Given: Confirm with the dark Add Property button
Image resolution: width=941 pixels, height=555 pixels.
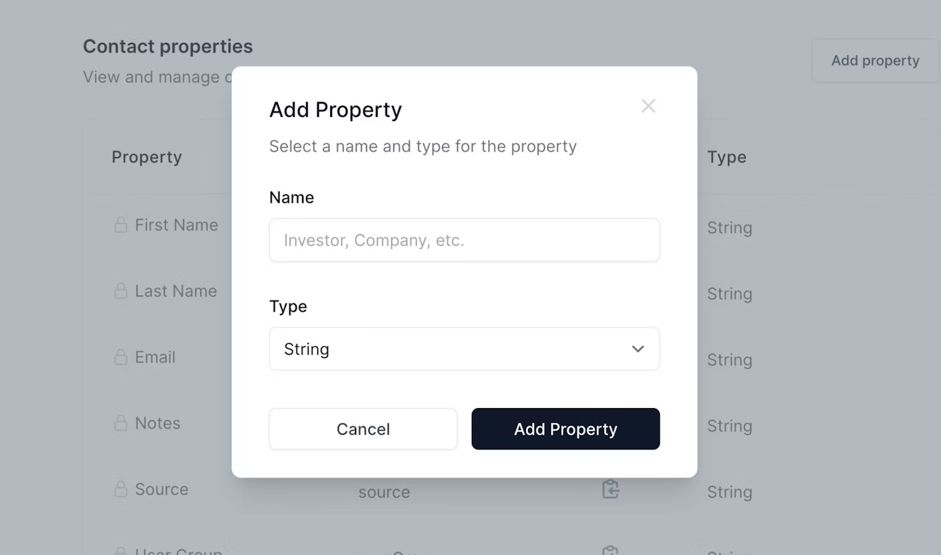Looking at the screenshot, I should [x=565, y=429].
